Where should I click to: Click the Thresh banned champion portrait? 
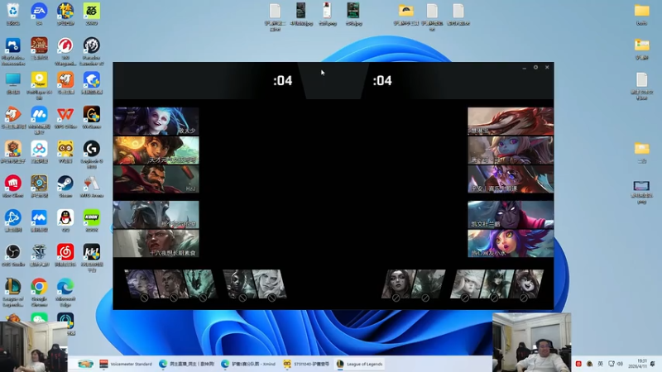pyautogui.click(x=202, y=284)
